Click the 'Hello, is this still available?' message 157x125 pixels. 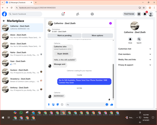65,60
